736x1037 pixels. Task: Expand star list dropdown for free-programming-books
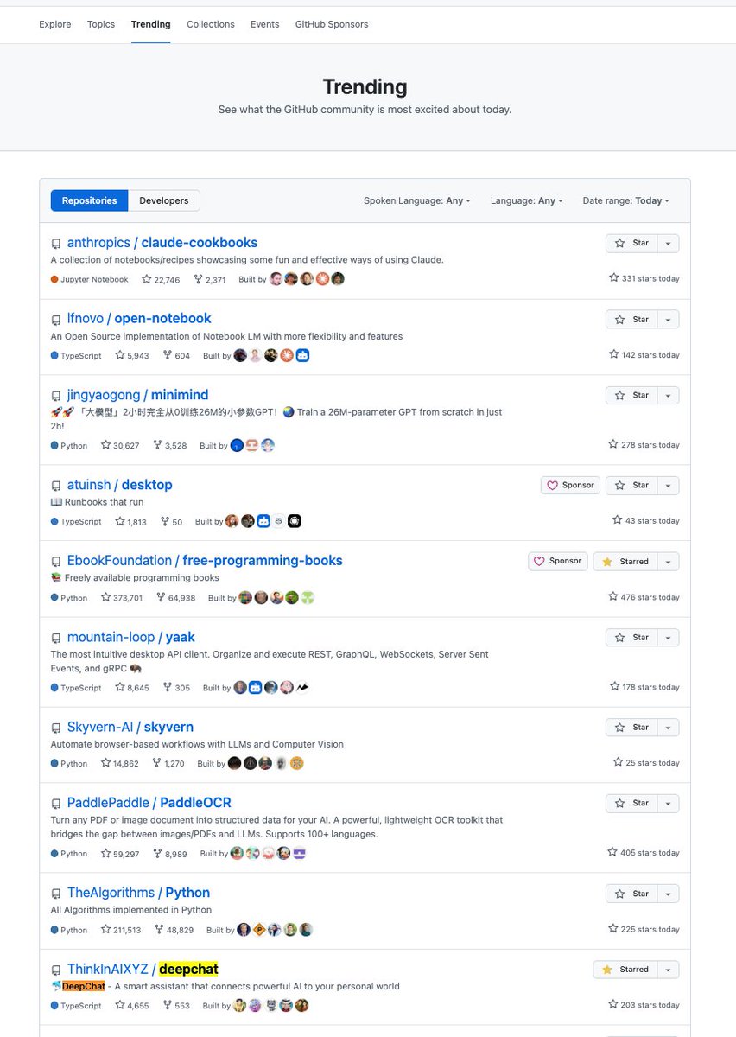pyautogui.click(x=669, y=561)
